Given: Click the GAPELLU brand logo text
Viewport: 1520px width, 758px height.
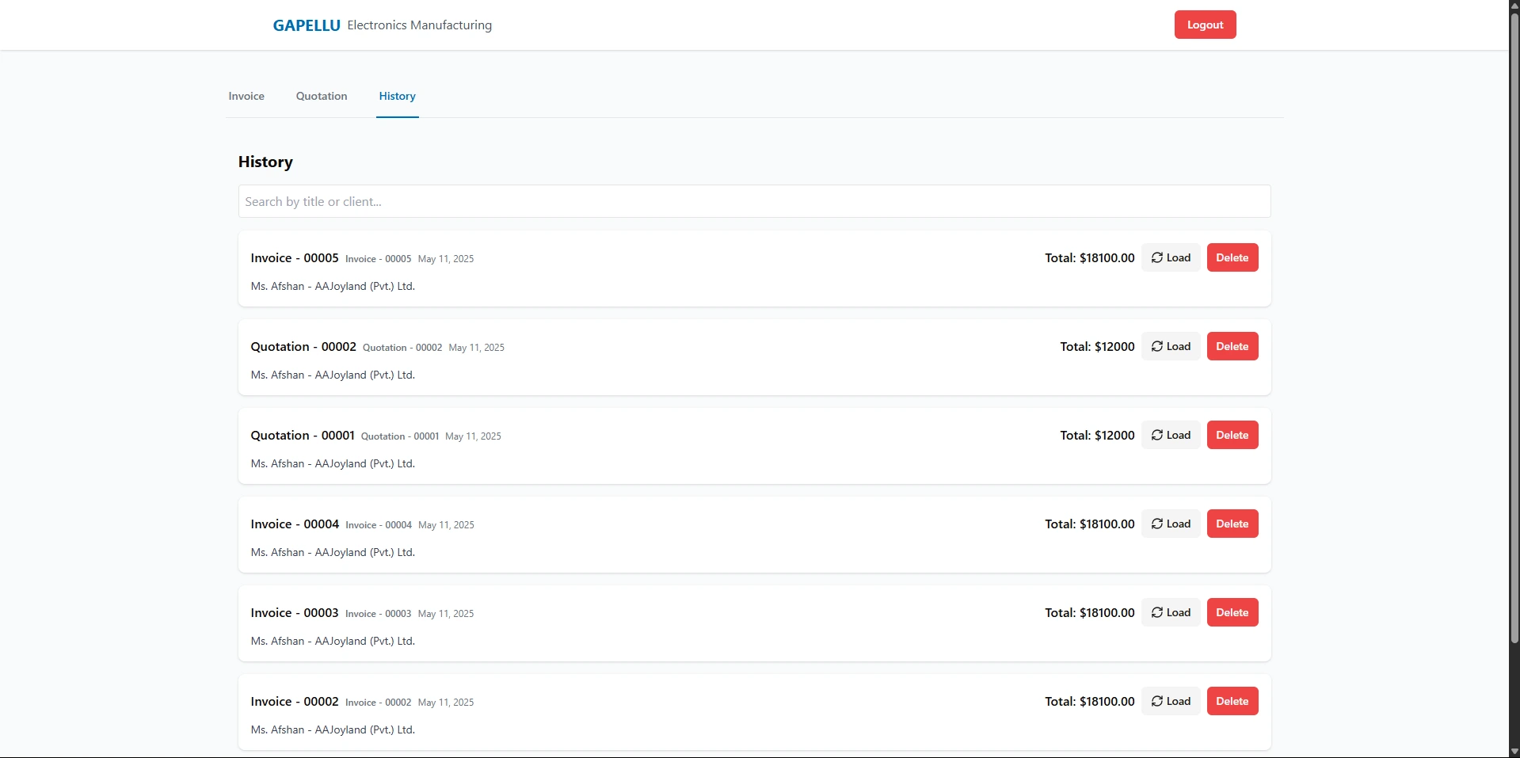Looking at the screenshot, I should coord(307,25).
